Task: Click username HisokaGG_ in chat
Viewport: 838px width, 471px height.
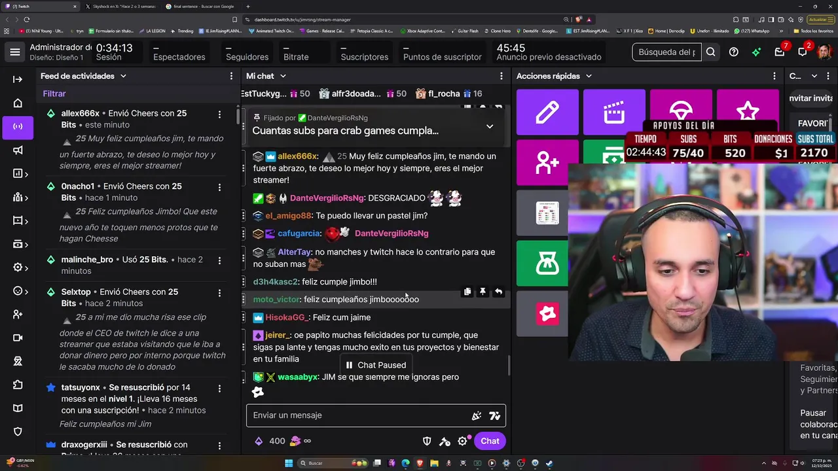Action: 287,317
